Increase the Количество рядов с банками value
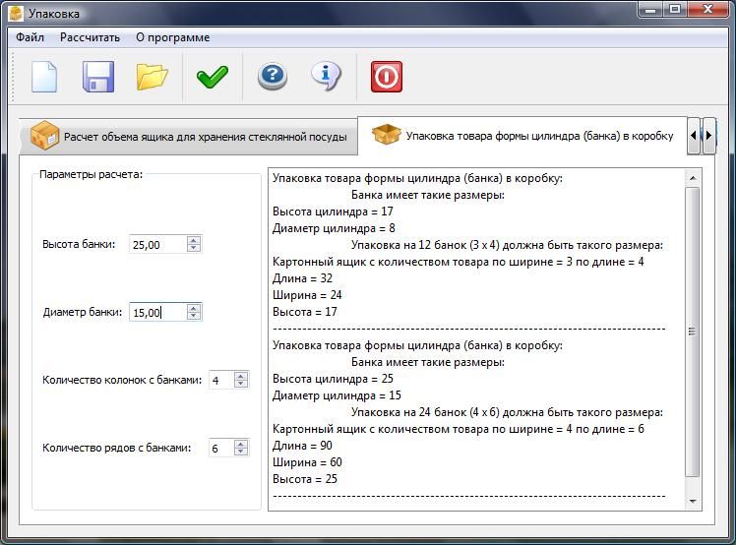 click(241, 443)
